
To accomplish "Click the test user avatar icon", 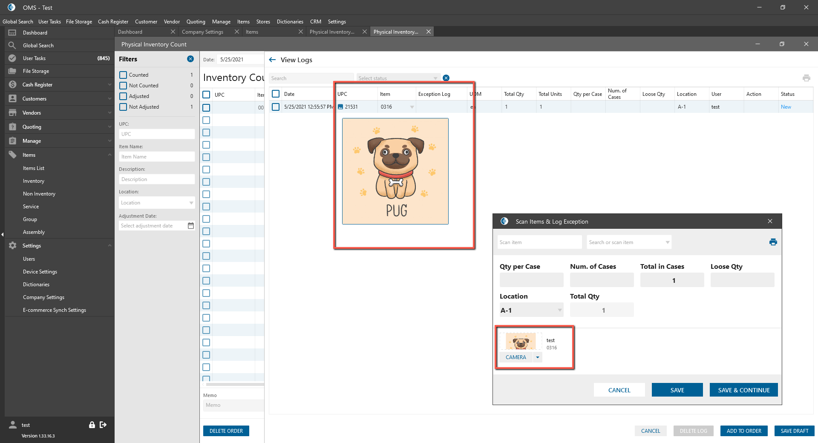I will (x=13, y=425).
